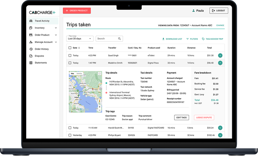Check the Harold Scott trip checkbox
This screenshot has width=258, height=156.
tap(70, 128)
